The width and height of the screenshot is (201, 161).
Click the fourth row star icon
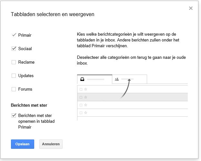tap(85, 113)
